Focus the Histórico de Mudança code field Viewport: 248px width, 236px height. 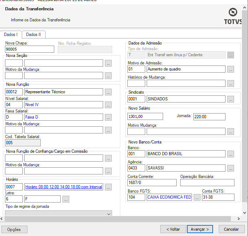(x=136, y=83)
